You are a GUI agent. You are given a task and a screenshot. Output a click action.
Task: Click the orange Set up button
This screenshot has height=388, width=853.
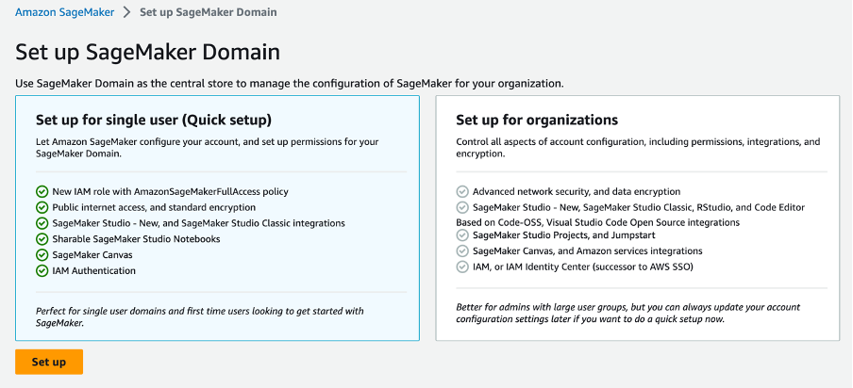[x=49, y=362]
